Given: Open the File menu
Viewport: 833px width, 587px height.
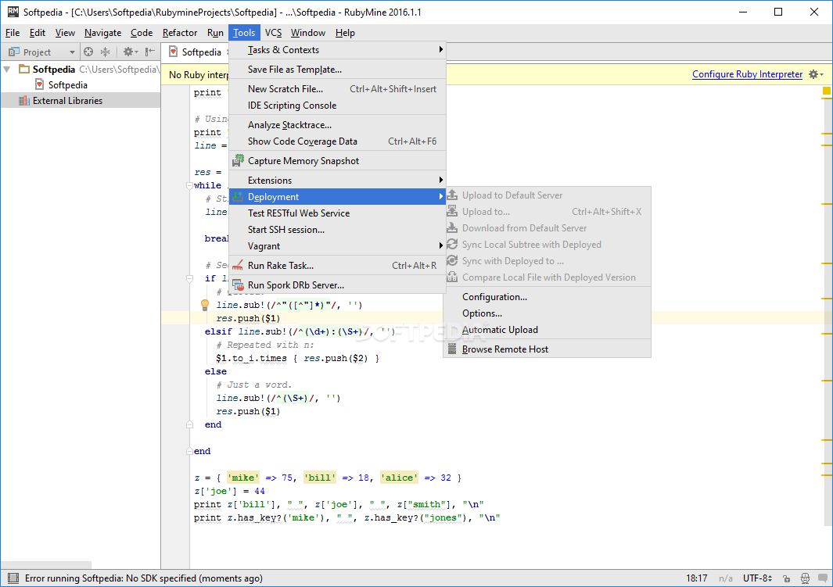Looking at the screenshot, I should coord(13,32).
